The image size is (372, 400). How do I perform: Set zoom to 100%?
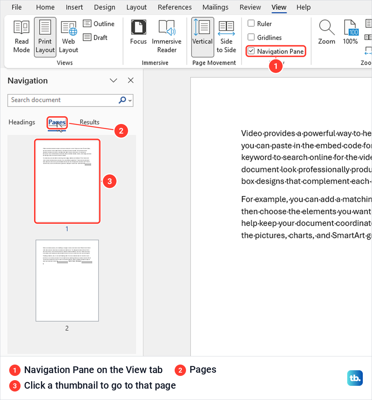click(x=350, y=32)
